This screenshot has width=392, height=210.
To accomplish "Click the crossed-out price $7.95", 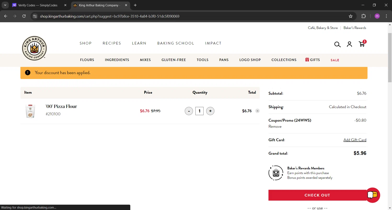I will pyautogui.click(x=156, y=111).
